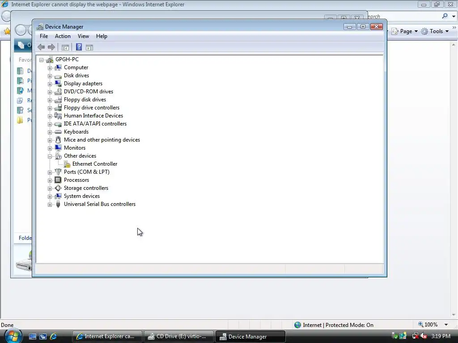Viewport: 458px width, 343px height.
Task: Click the Floppy disk drives icon
Action: 58,100
